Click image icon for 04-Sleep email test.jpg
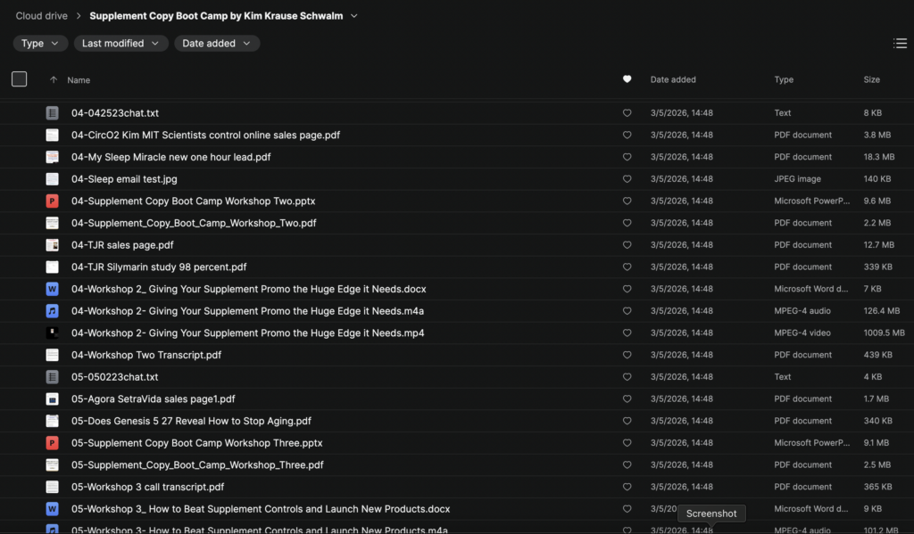The image size is (914, 534). [52, 179]
